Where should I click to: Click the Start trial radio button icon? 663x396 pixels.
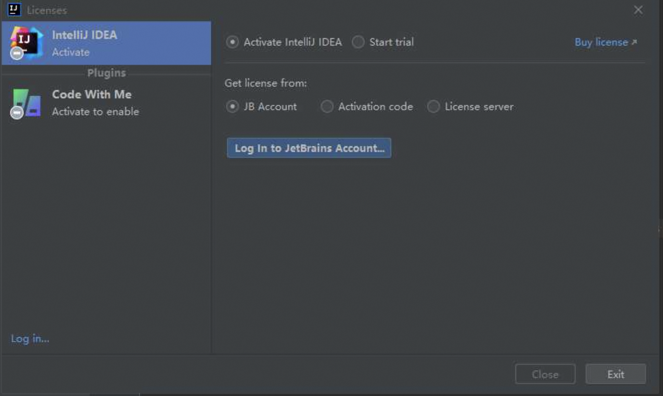pos(359,42)
